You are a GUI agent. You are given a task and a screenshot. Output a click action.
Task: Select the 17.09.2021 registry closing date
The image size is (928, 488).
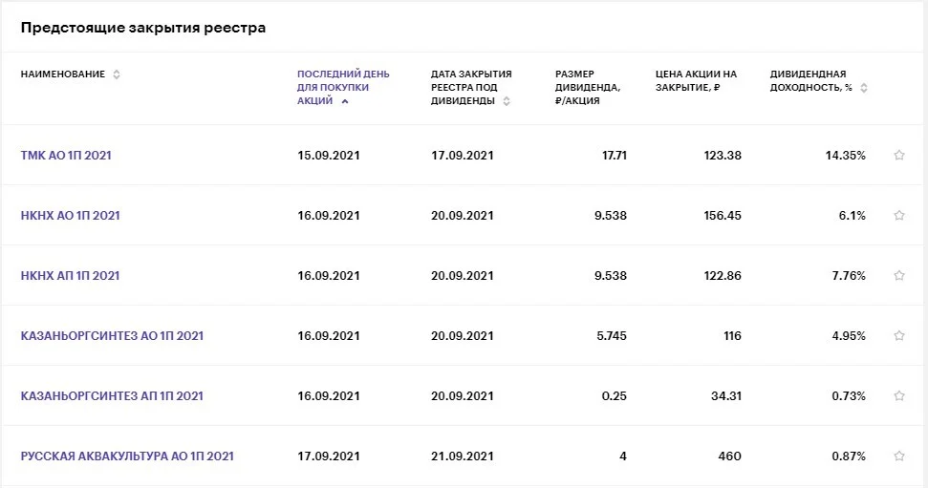(x=463, y=156)
